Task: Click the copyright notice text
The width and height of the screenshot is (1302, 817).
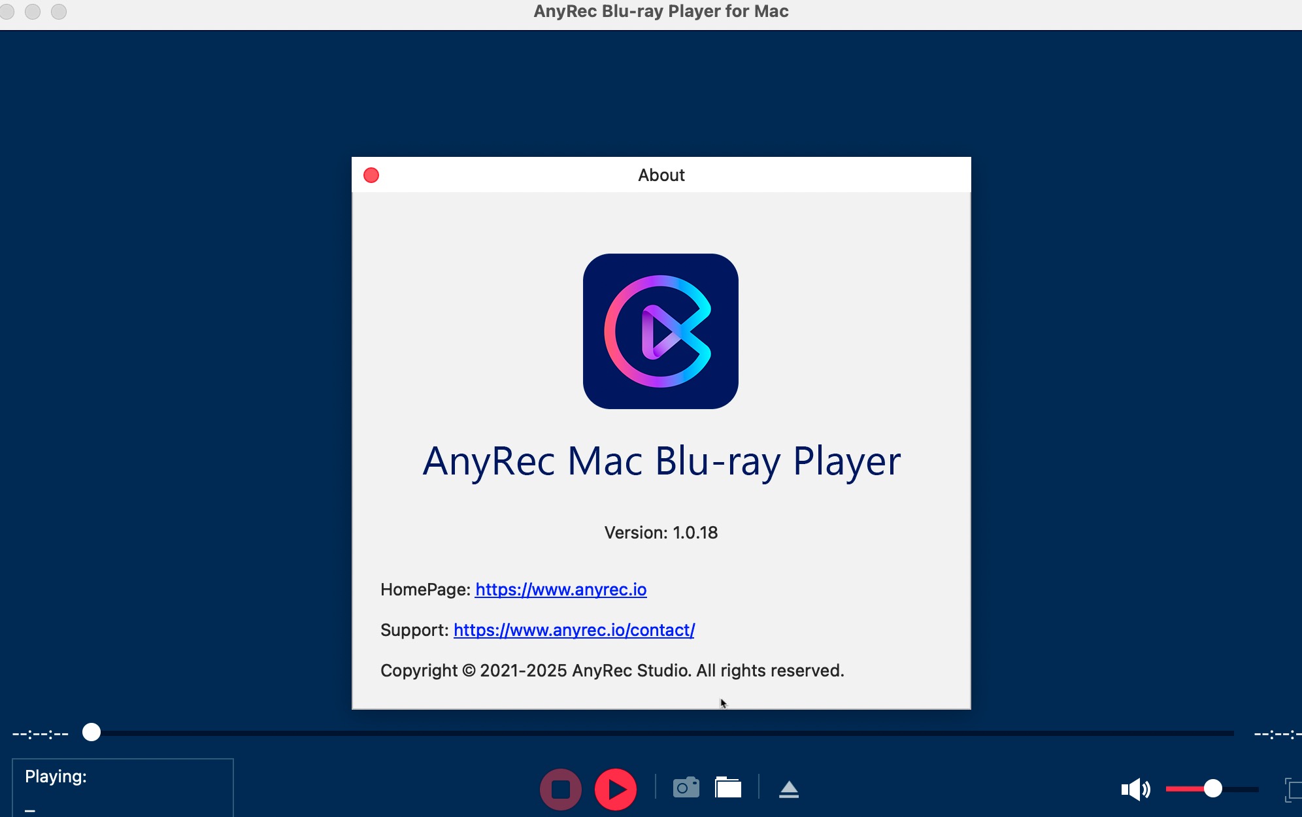Action: pos(612,671)
